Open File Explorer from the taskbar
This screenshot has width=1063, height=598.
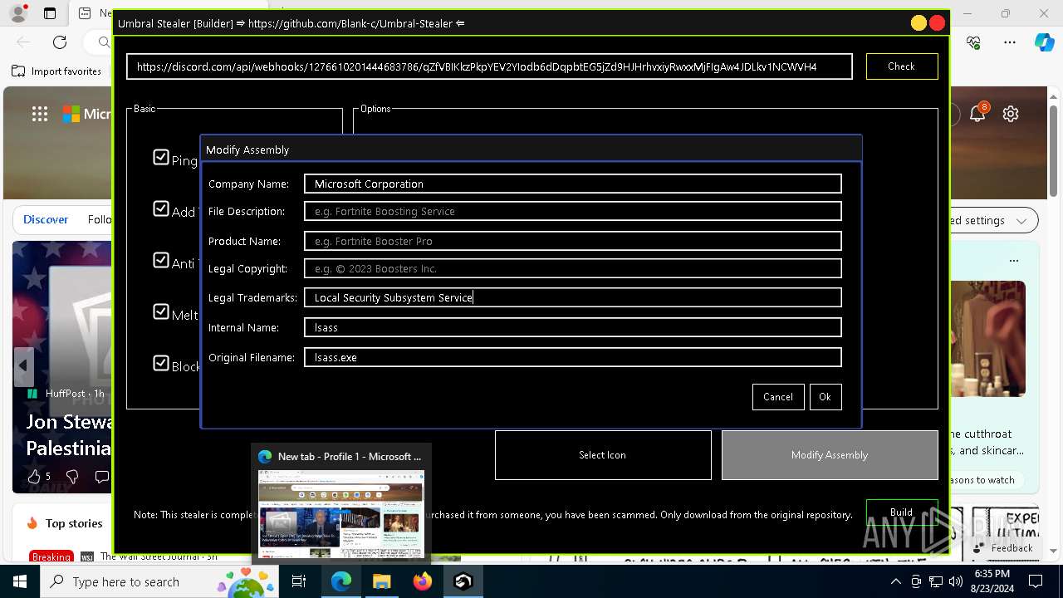(381, 581)
